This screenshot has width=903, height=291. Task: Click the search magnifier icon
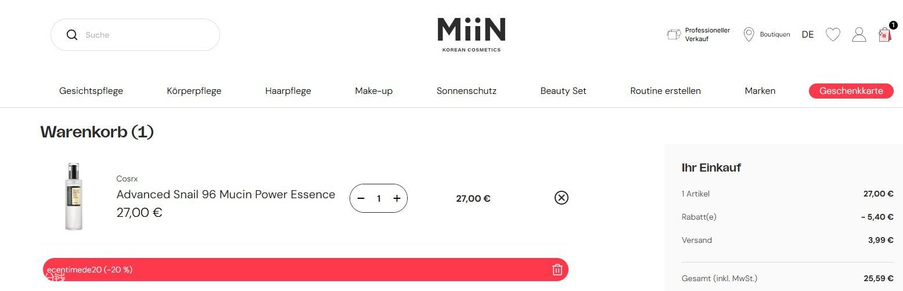click(72, 35)
